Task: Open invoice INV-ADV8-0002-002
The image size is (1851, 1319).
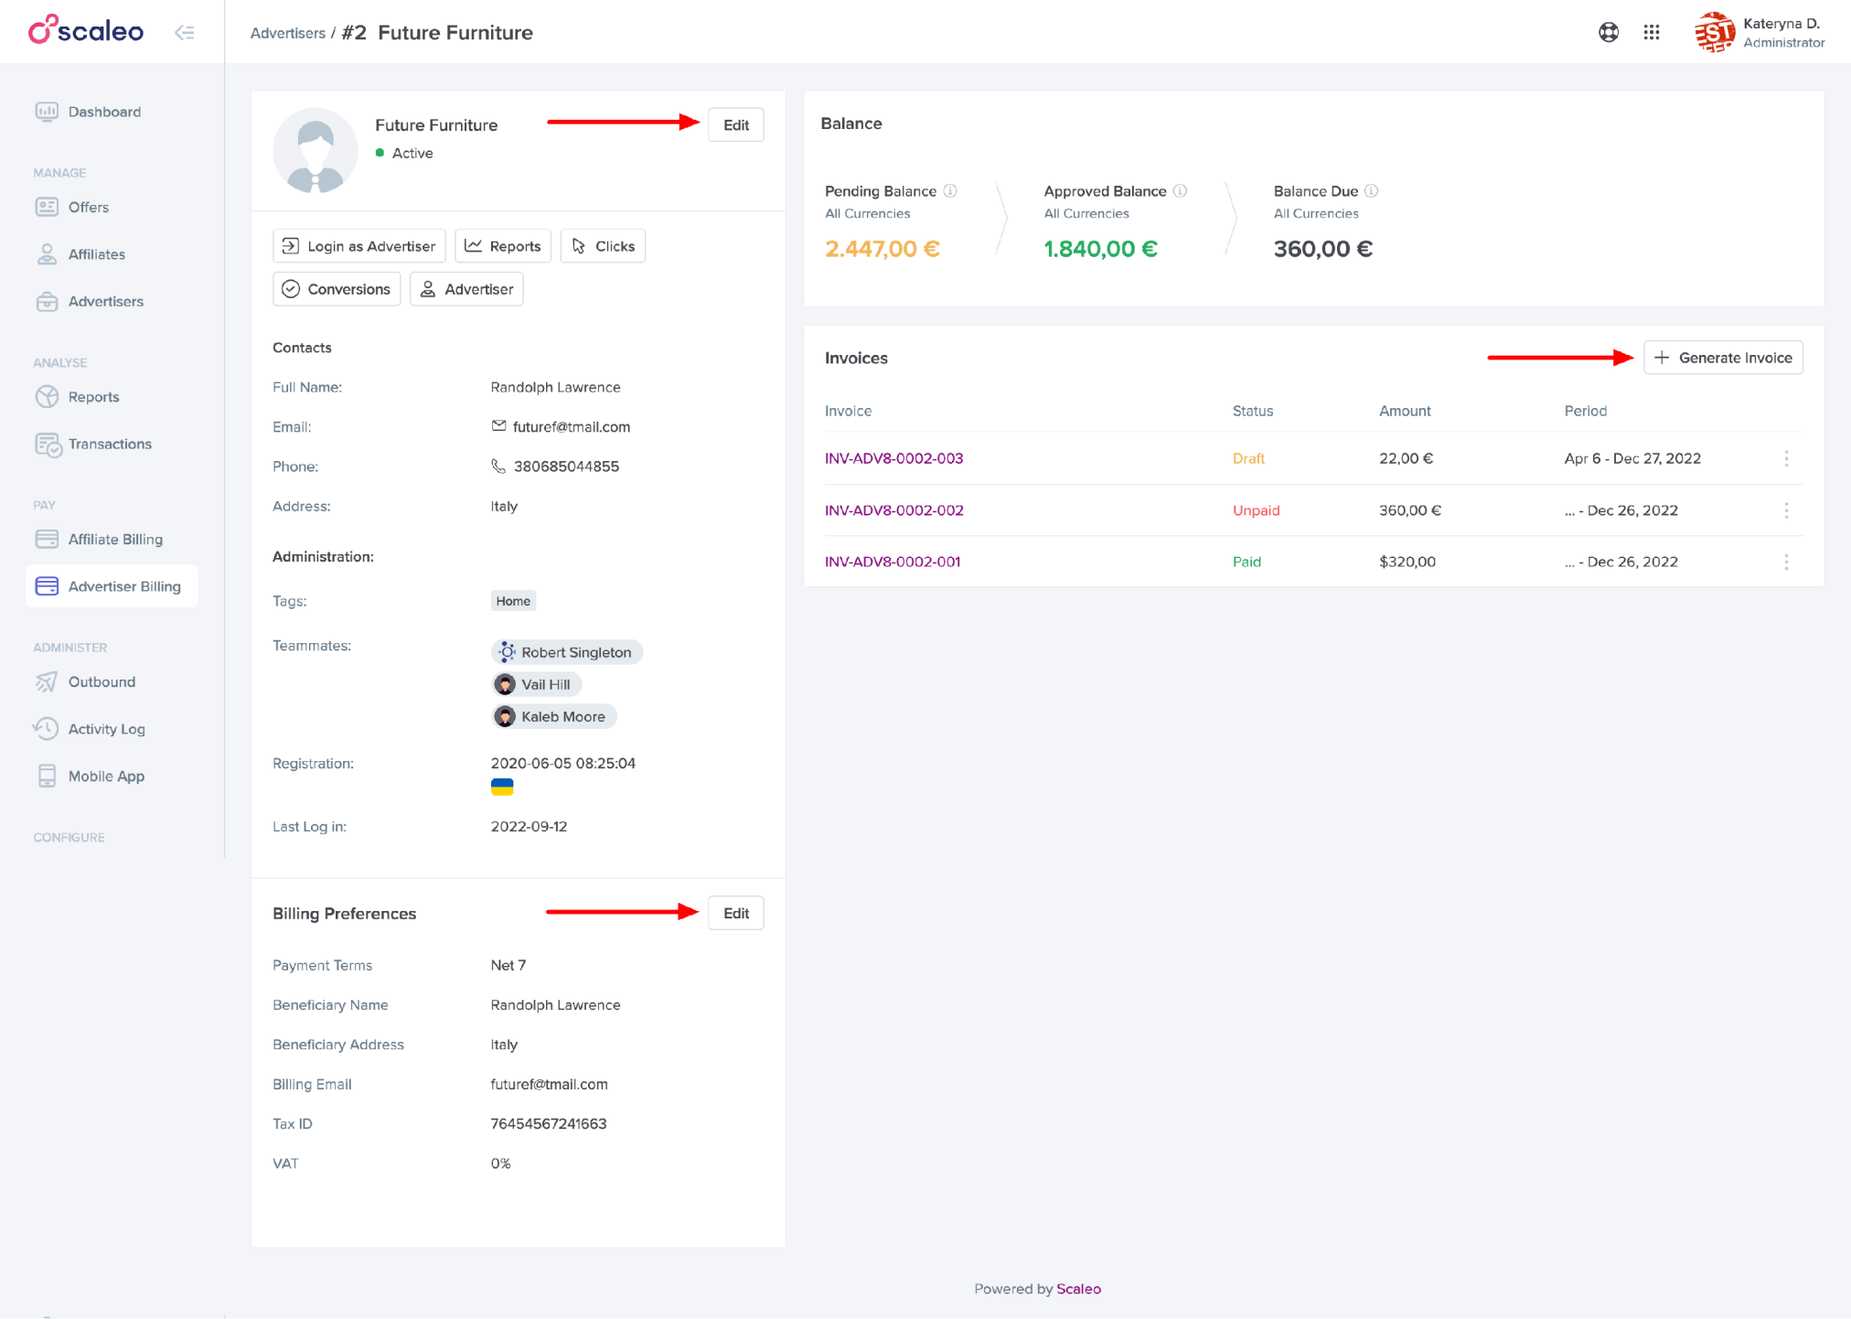Action: coord(893,510)
